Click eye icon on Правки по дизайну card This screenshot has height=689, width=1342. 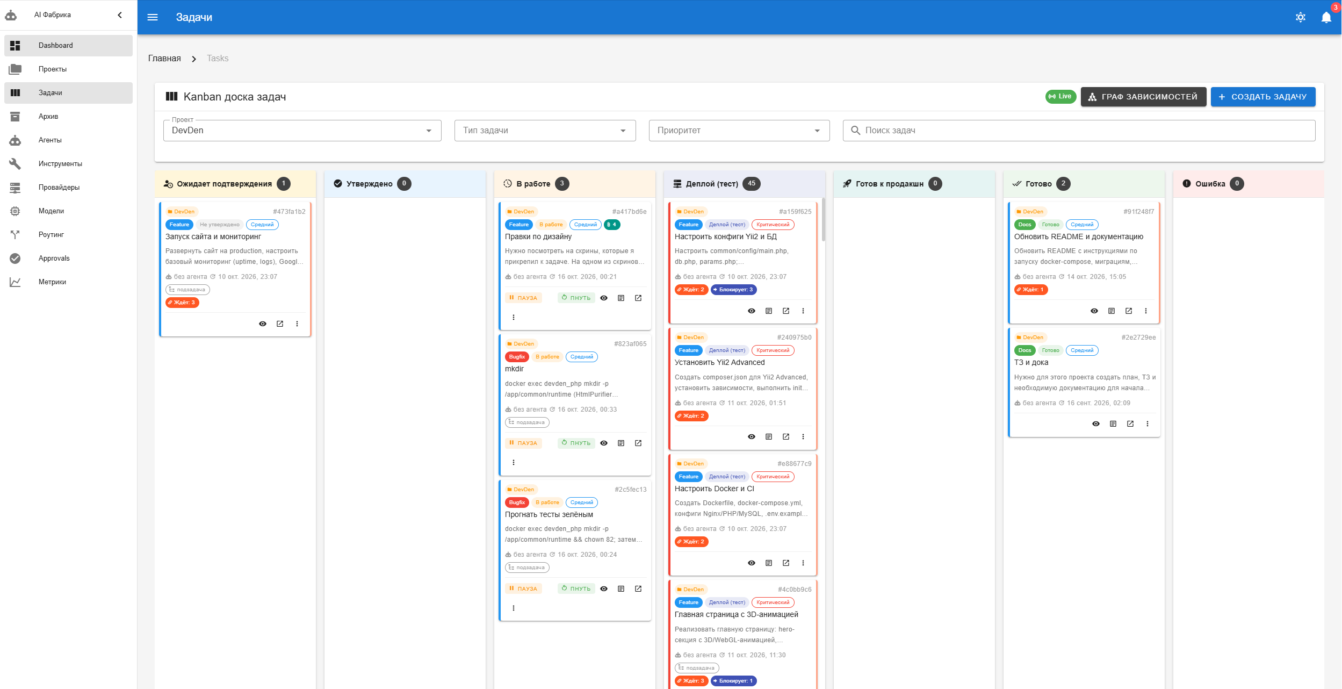604,298
